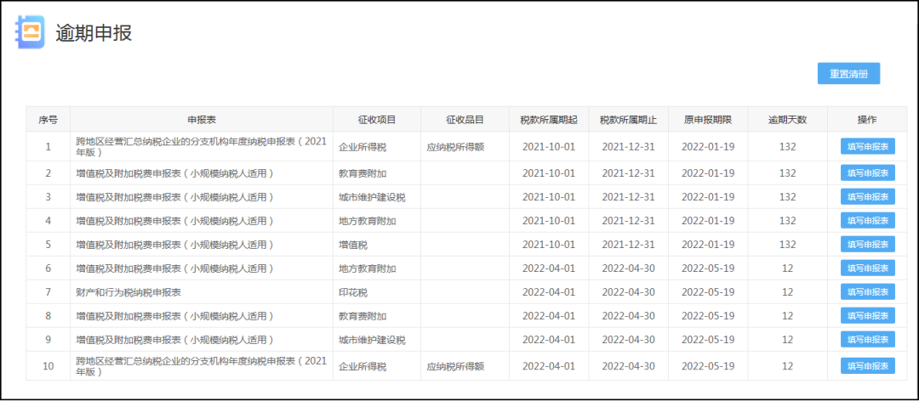Click 企业所得税 in row 10
919x401 pixels.
click(362, 366)
